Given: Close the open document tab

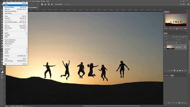Looking at the screenshot, I should [x=38, y=7].
